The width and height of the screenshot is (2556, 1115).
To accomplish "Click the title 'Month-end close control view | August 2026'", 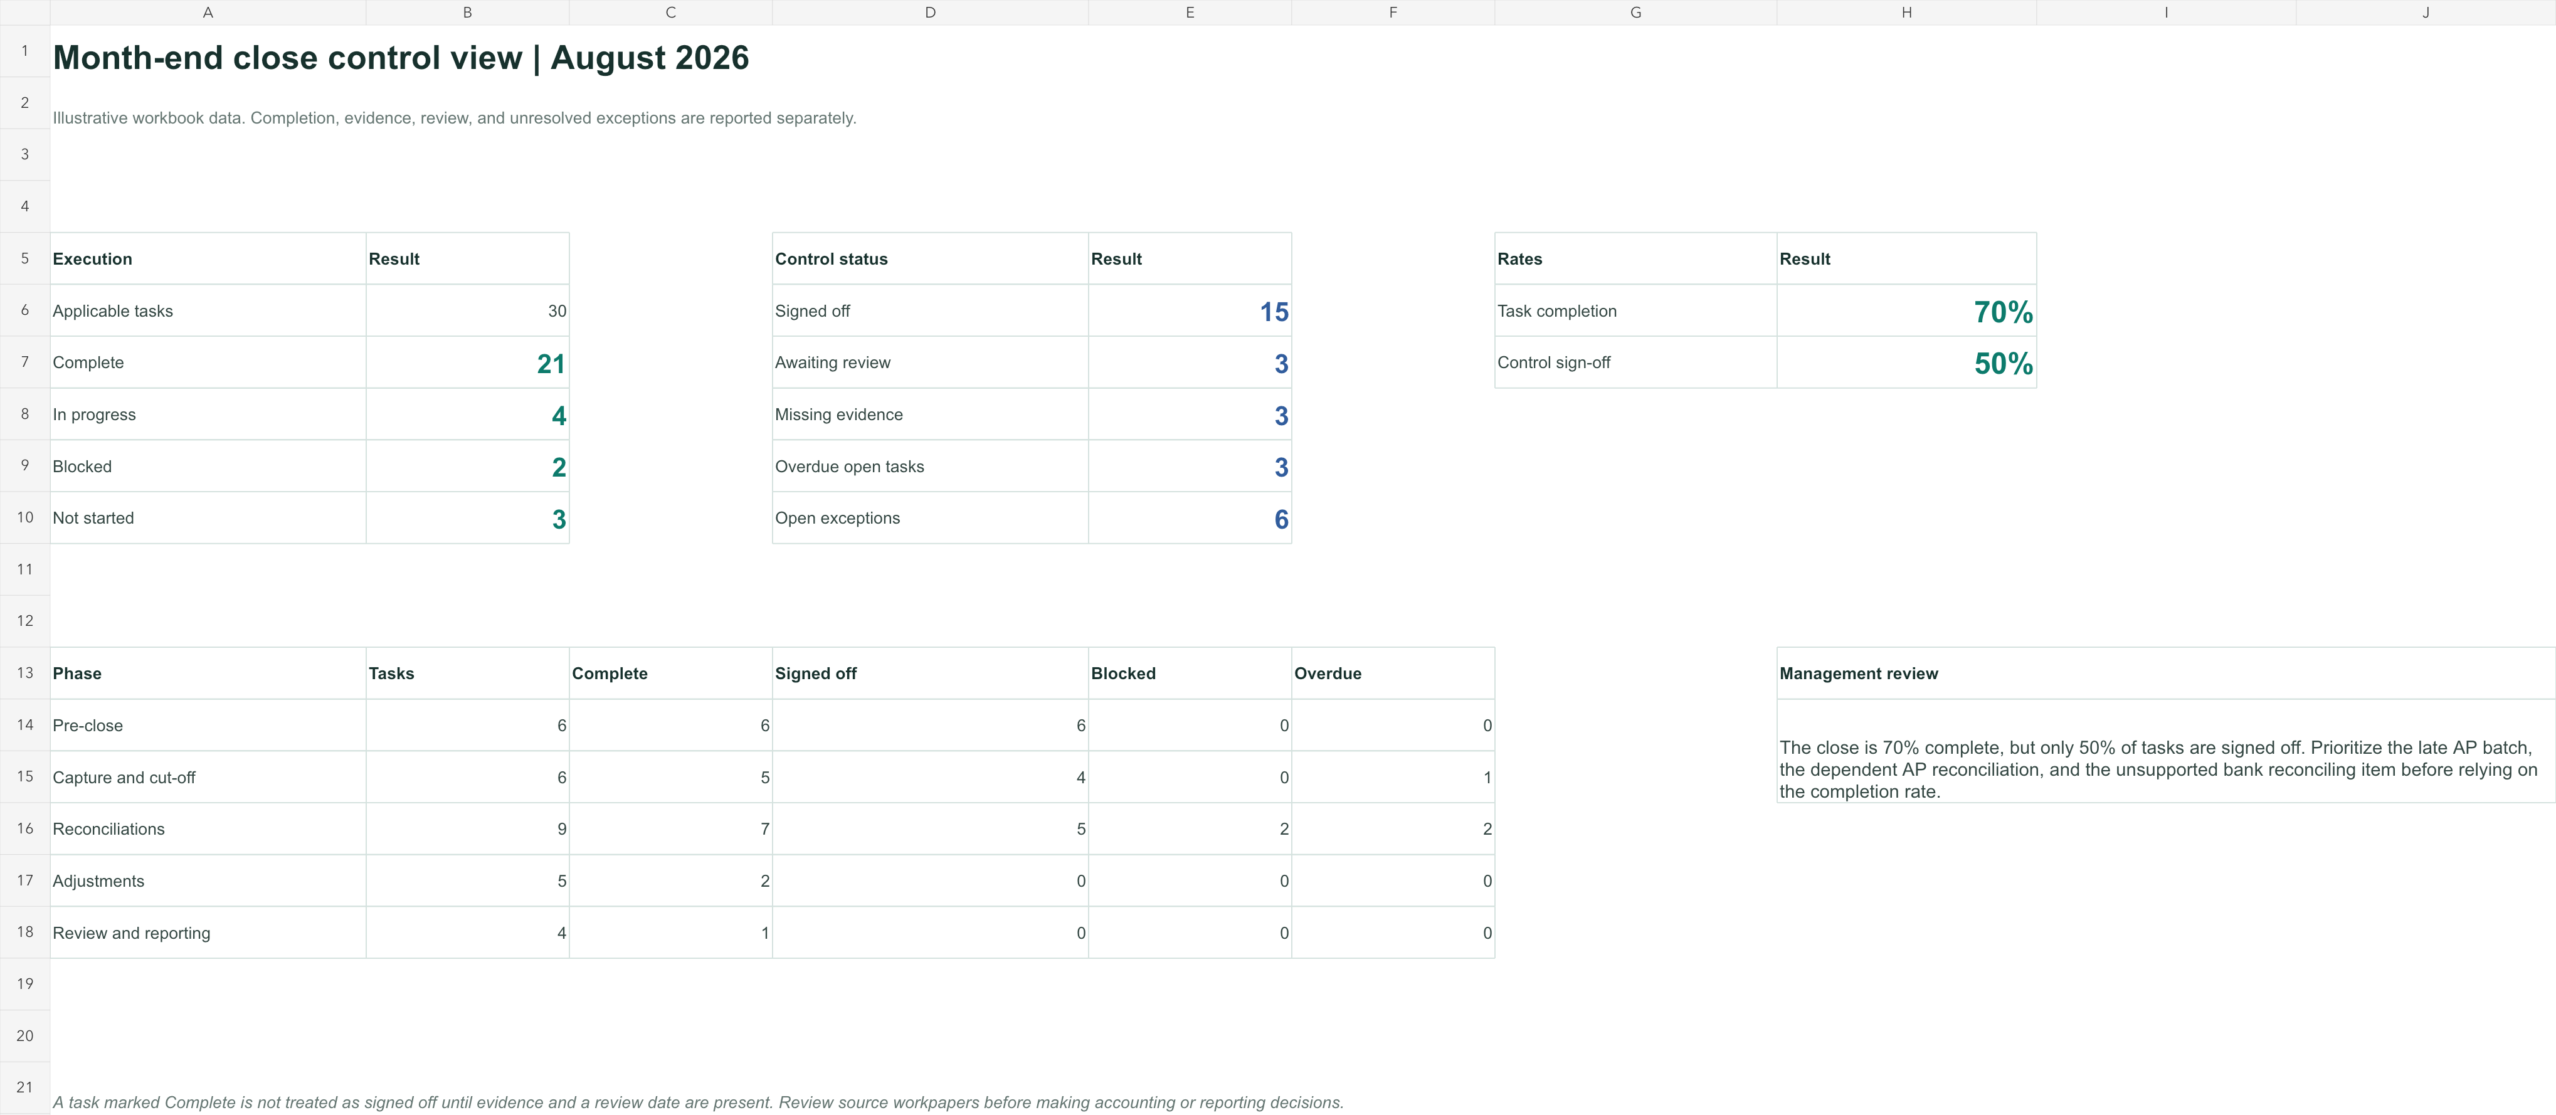I will pos(401,58).
